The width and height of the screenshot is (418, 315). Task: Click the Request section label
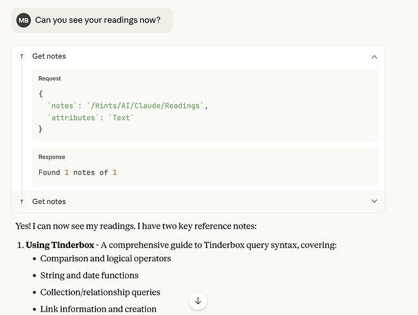click(50, 79)
